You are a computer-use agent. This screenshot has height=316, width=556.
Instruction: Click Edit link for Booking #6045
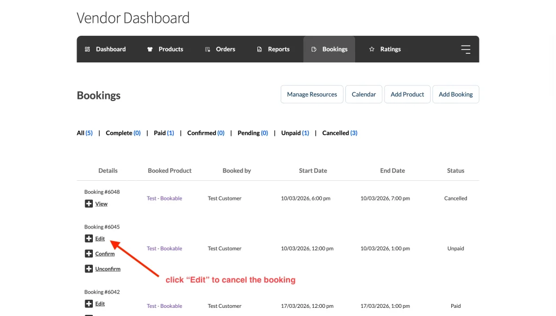(100, 239)
